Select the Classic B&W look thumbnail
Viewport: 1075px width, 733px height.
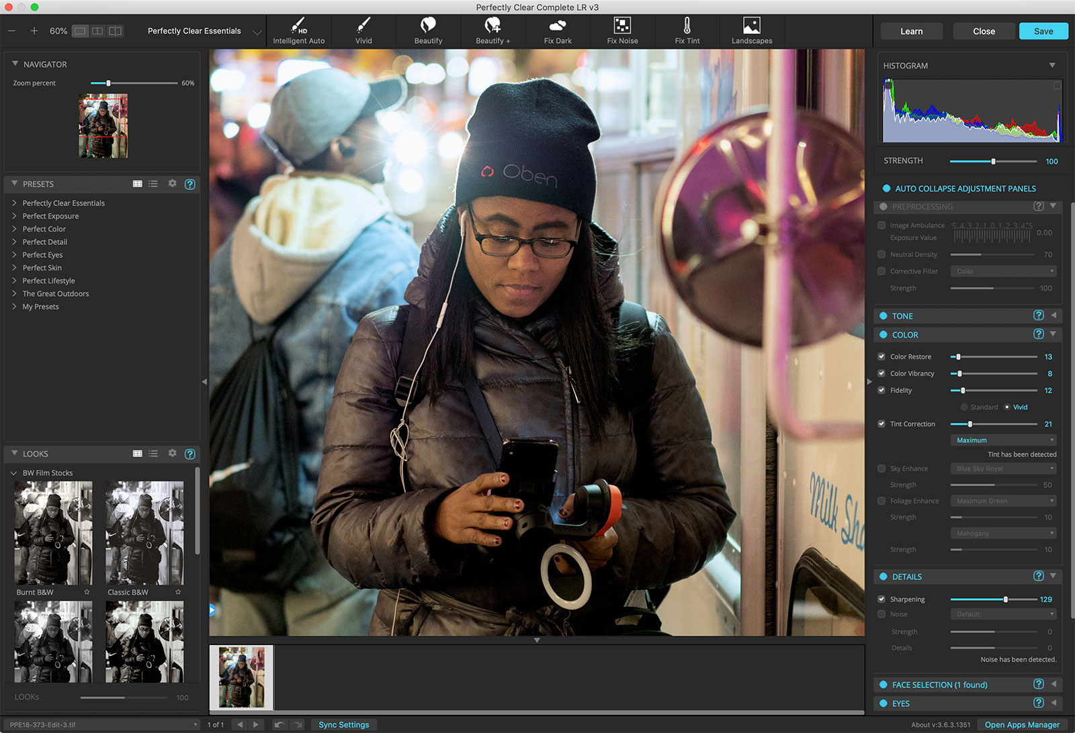click(x=144, y=532)
